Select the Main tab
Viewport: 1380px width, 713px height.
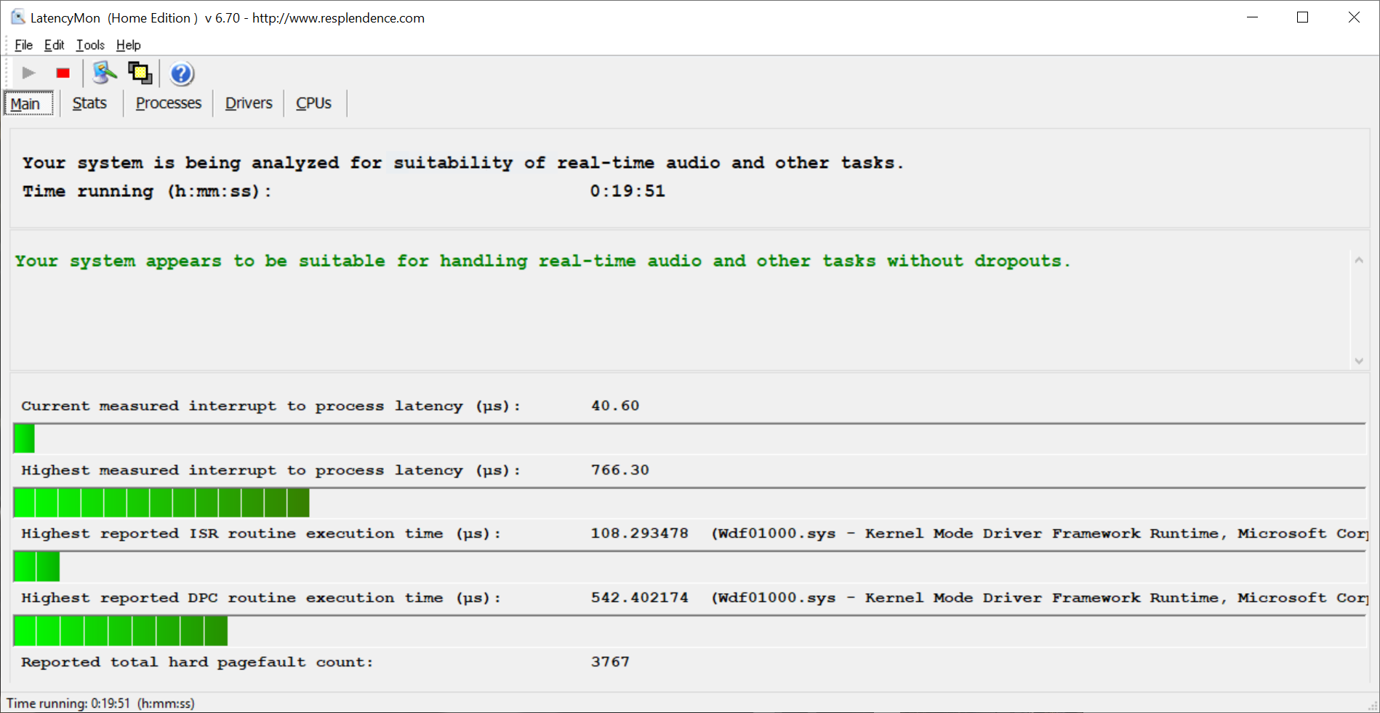pyautogui.click(x=25, y=104)
